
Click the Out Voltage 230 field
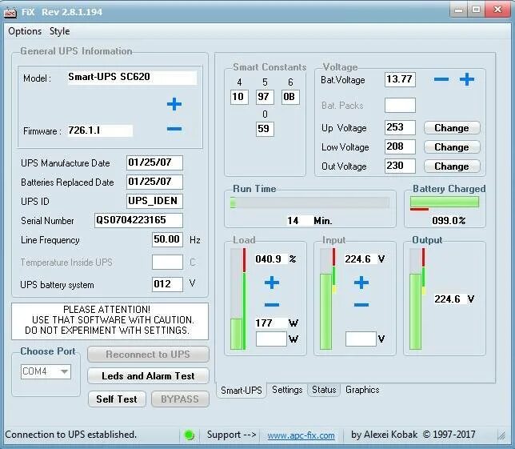click(400, 166)
